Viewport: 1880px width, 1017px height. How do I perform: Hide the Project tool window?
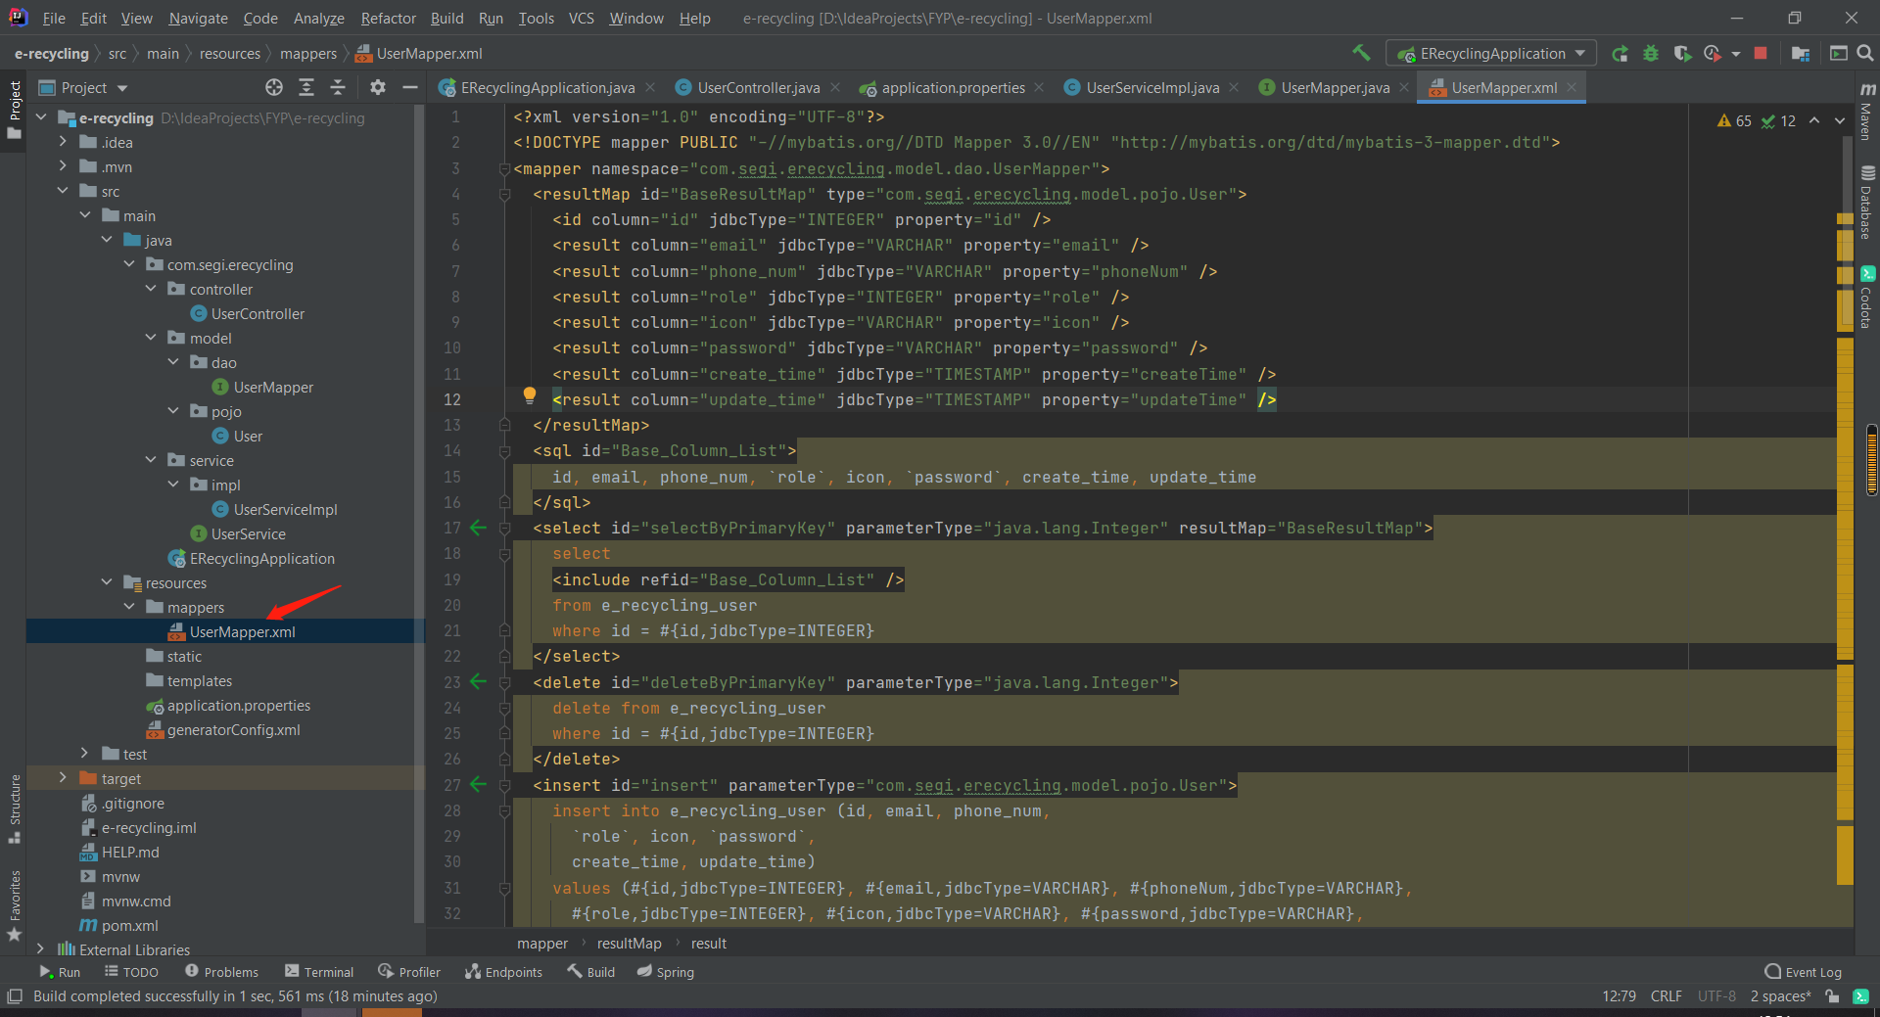(x=410, y=88)
